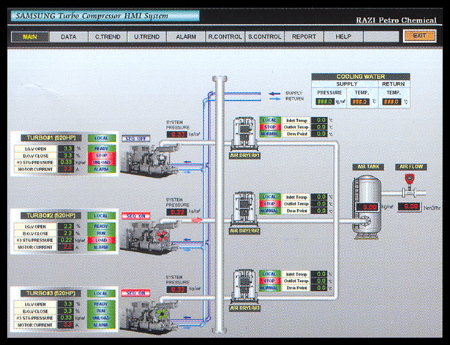Click Turbo#1 ALARM indicator
Viewport: 450px width, 345px height.
click(102, 169)
